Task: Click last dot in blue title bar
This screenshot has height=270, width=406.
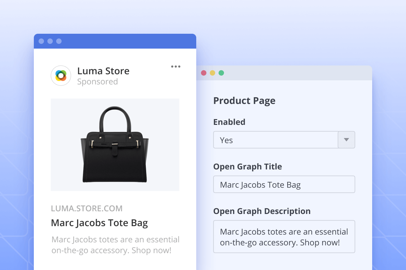Action: (59, 41)
